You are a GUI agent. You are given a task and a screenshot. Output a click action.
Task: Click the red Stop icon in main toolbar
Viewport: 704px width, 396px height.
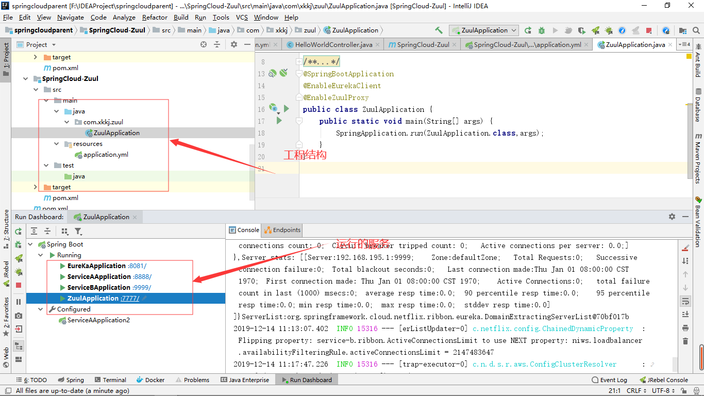pos(649,30)
